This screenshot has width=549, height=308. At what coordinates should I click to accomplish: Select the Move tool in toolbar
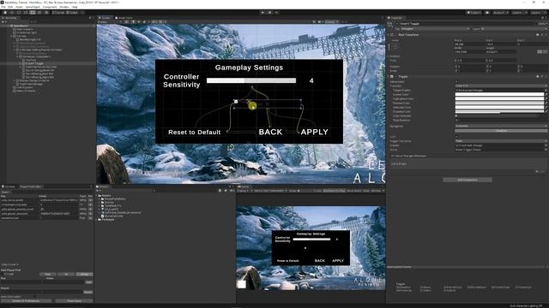tap(12, 12)
